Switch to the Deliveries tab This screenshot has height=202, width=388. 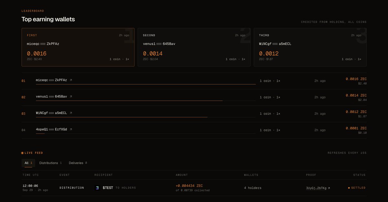click(78, 163)
